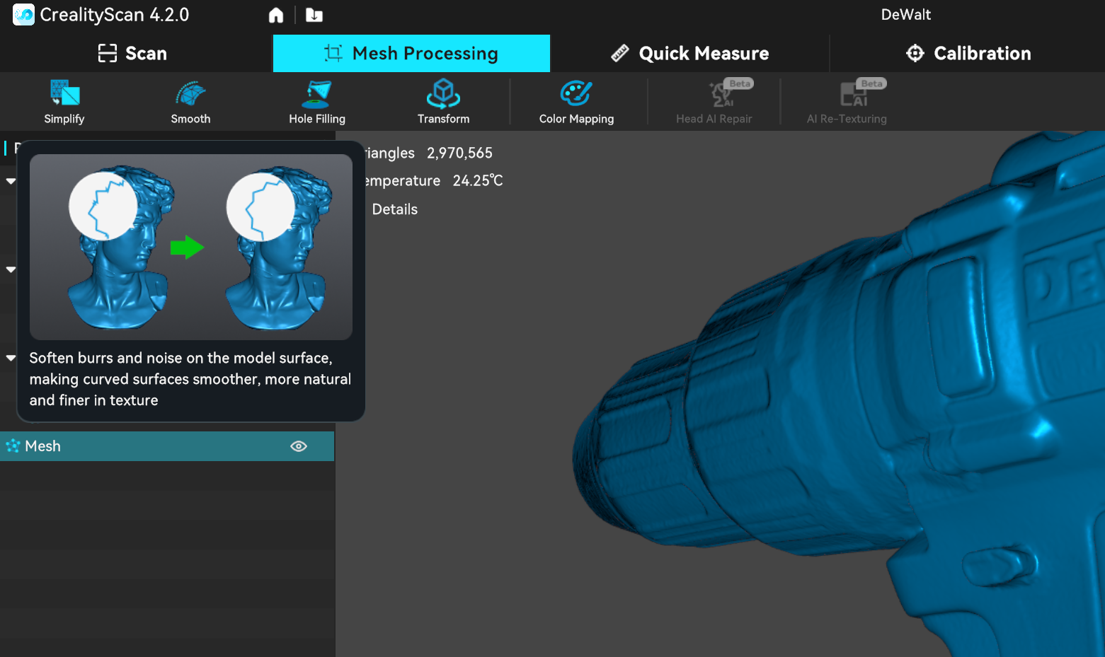
Task: Collapse the topmost section arrow in left panel
Action: point(11,181)
